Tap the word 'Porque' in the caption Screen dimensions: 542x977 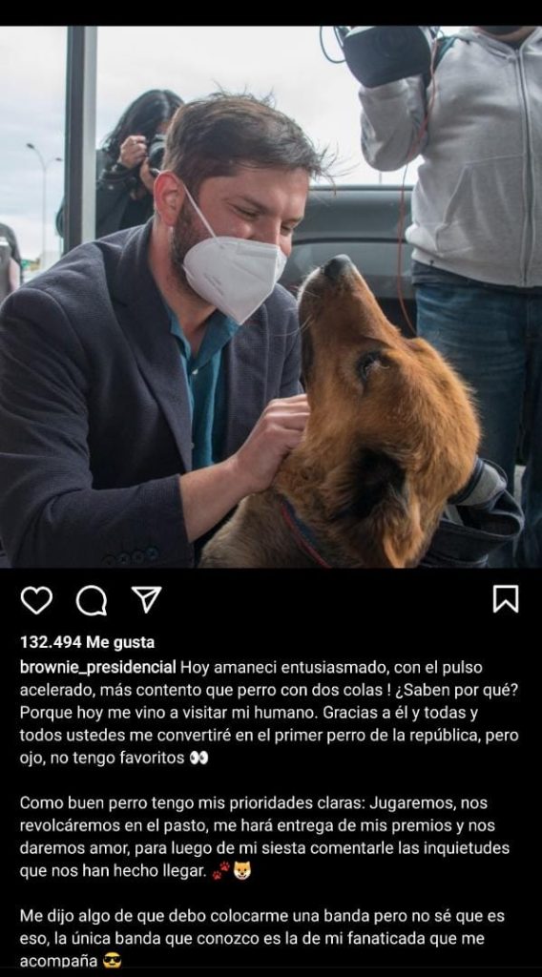(43, 712)
